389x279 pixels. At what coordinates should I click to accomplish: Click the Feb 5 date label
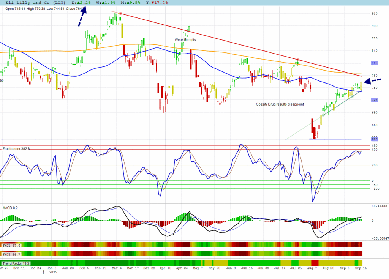(84, 268)
